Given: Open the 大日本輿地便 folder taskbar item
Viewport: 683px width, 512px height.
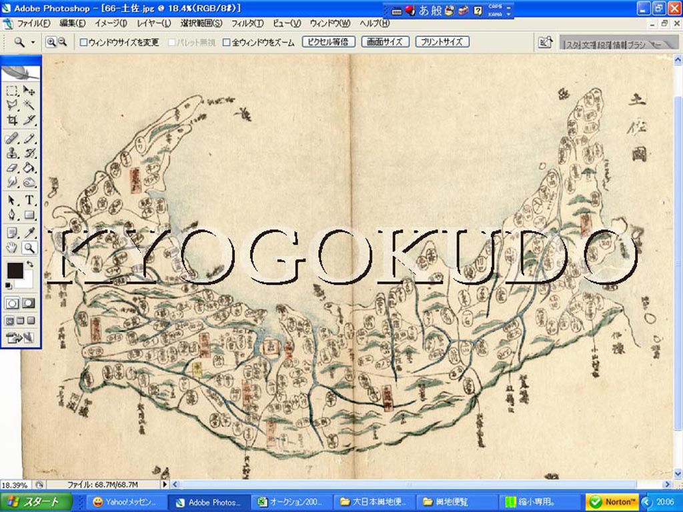Looking at the screenshot, I should coord(374,502).
